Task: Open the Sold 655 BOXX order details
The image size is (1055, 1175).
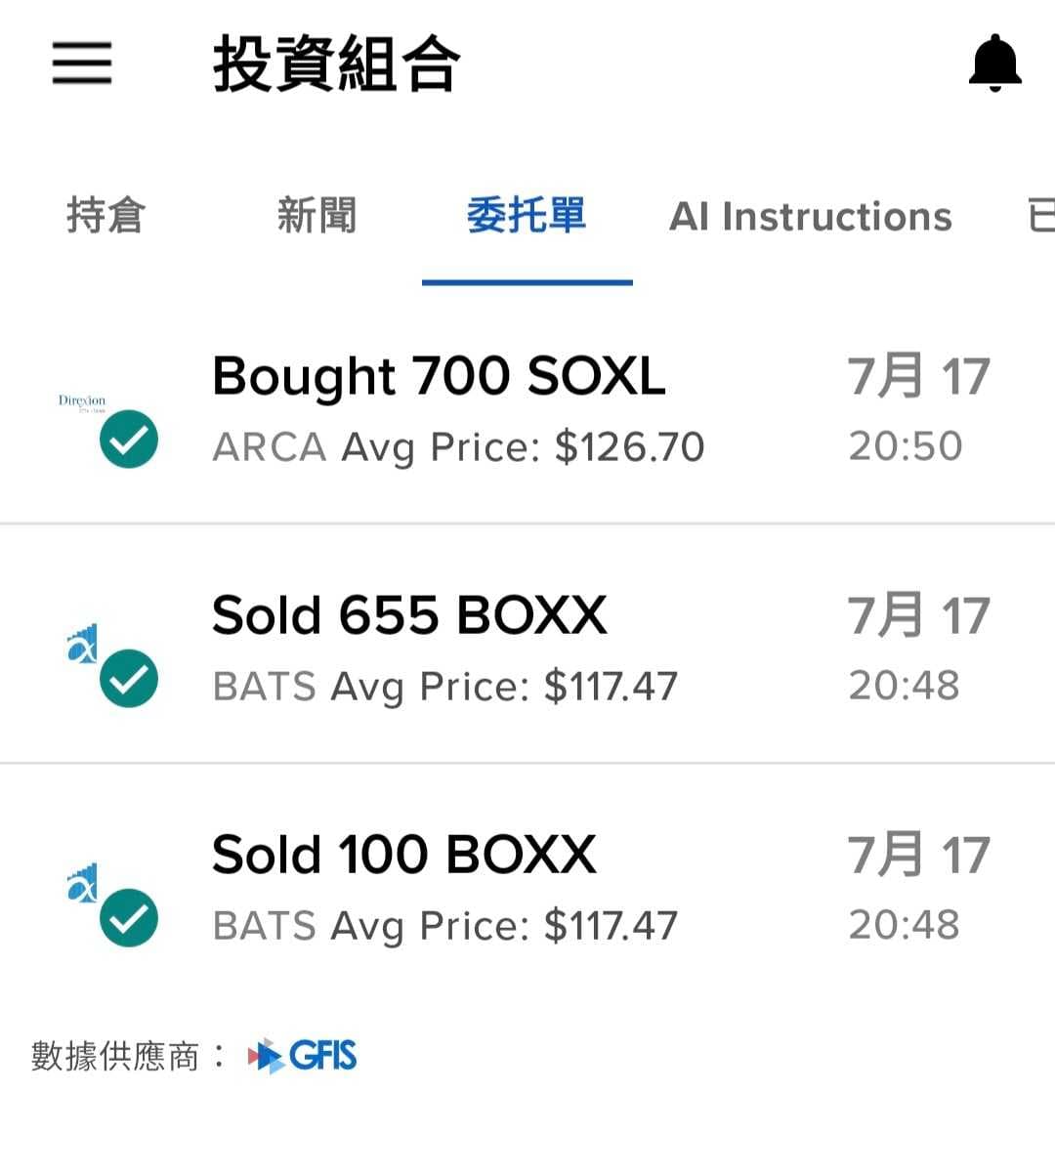Action: (x=527, y=644)
